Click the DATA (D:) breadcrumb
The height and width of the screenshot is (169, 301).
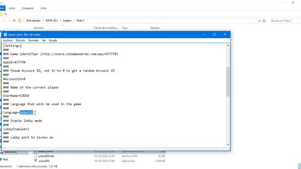pos(52,21)
